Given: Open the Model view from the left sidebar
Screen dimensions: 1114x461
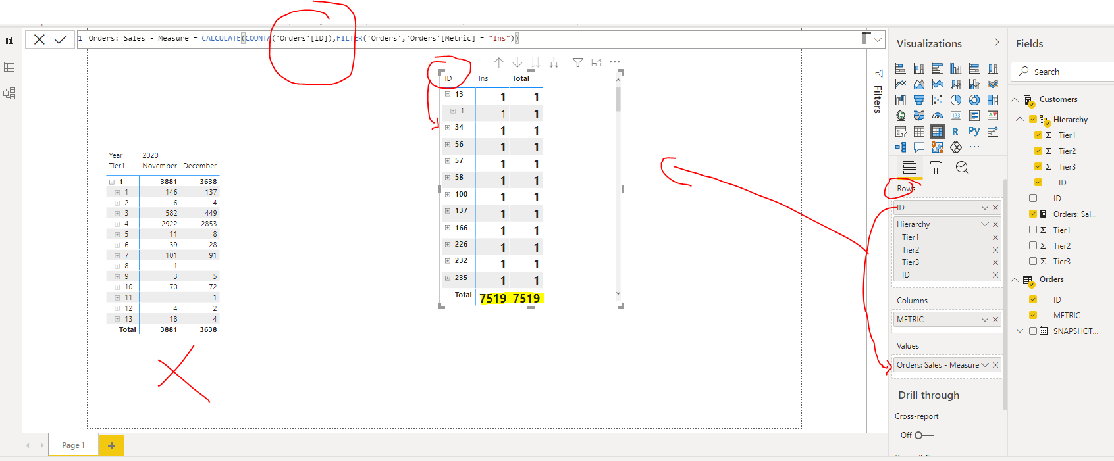Looking at the screenshot, I should 9,93.
